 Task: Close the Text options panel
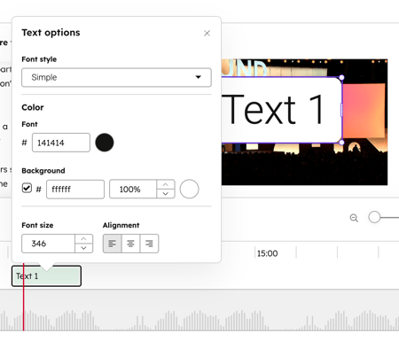click(x=207, y=33)
